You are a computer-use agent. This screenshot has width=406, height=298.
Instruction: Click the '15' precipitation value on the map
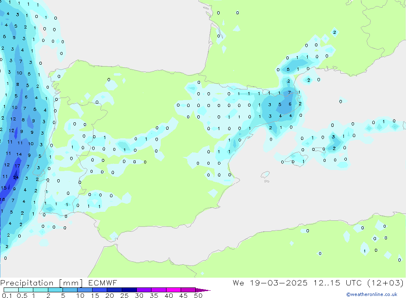pos(4,188)
